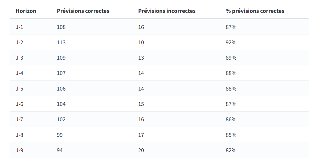The image size is (328, 167).
Task: Select the cell showing 109 correct forecasts
Action: tap(61, 58)
